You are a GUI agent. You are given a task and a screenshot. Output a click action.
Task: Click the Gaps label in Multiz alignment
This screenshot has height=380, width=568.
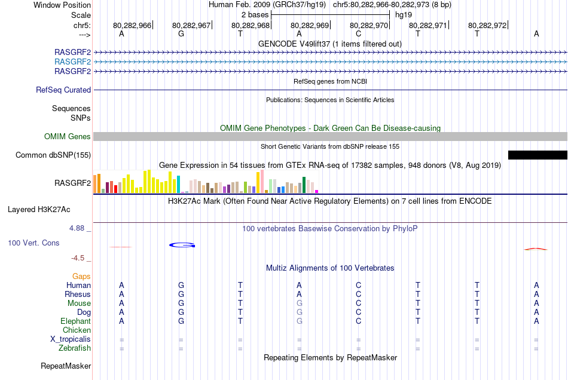[x=81, y=276]
